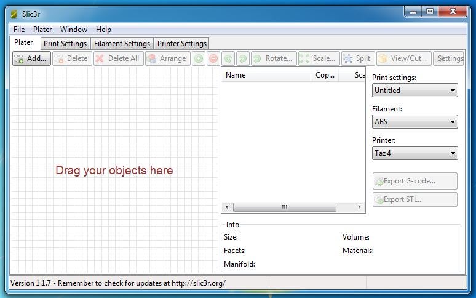Click the rotate 45° clockwise icon
The height and width of the screenshot is (298, 476).
pos(243,58)
